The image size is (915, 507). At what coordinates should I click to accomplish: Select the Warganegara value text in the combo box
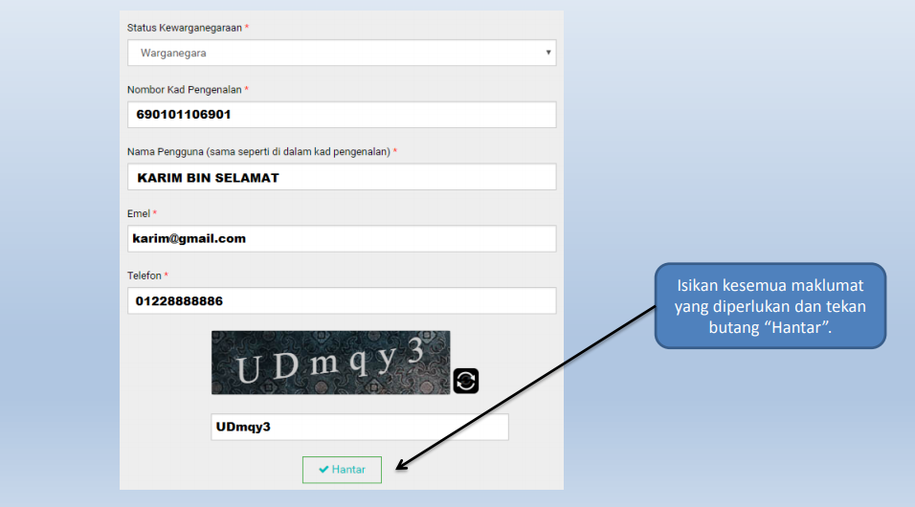pyautogui.click(x=173, y=54)
